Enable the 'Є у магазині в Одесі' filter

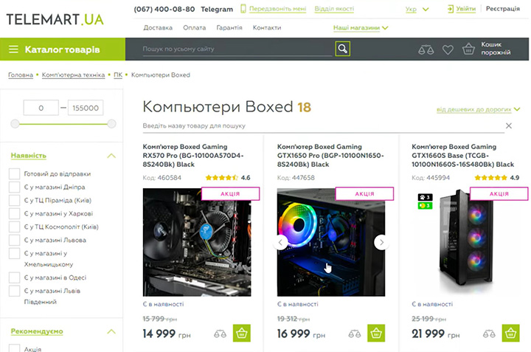pyautogui.click(x=14, y=277)
